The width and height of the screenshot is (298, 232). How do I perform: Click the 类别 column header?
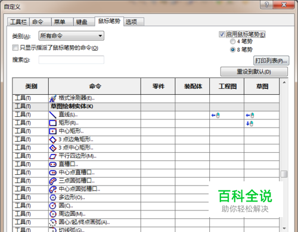tap(30, 86)
